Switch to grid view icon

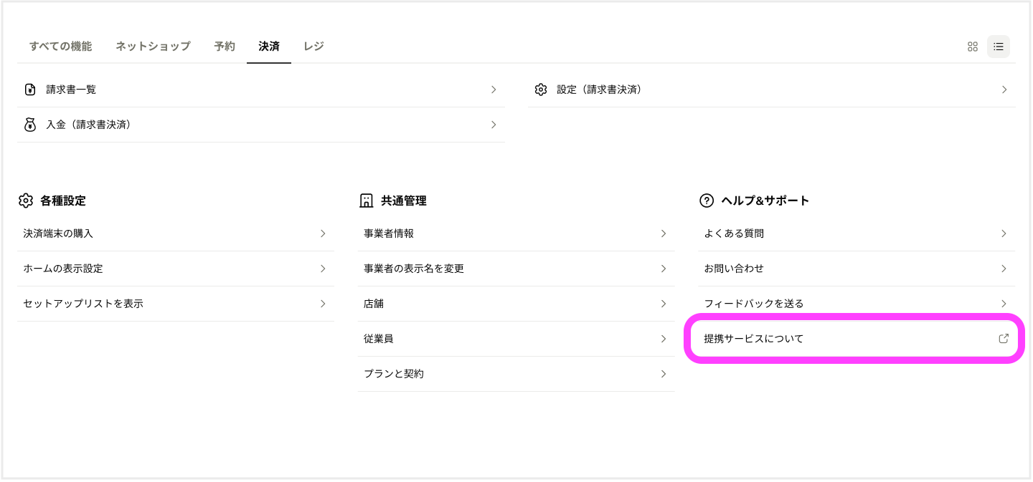[973, 47]
